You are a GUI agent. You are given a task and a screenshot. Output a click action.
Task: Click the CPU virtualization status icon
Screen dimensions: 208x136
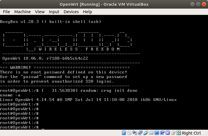pyautogui.click(x=168, y=133)
